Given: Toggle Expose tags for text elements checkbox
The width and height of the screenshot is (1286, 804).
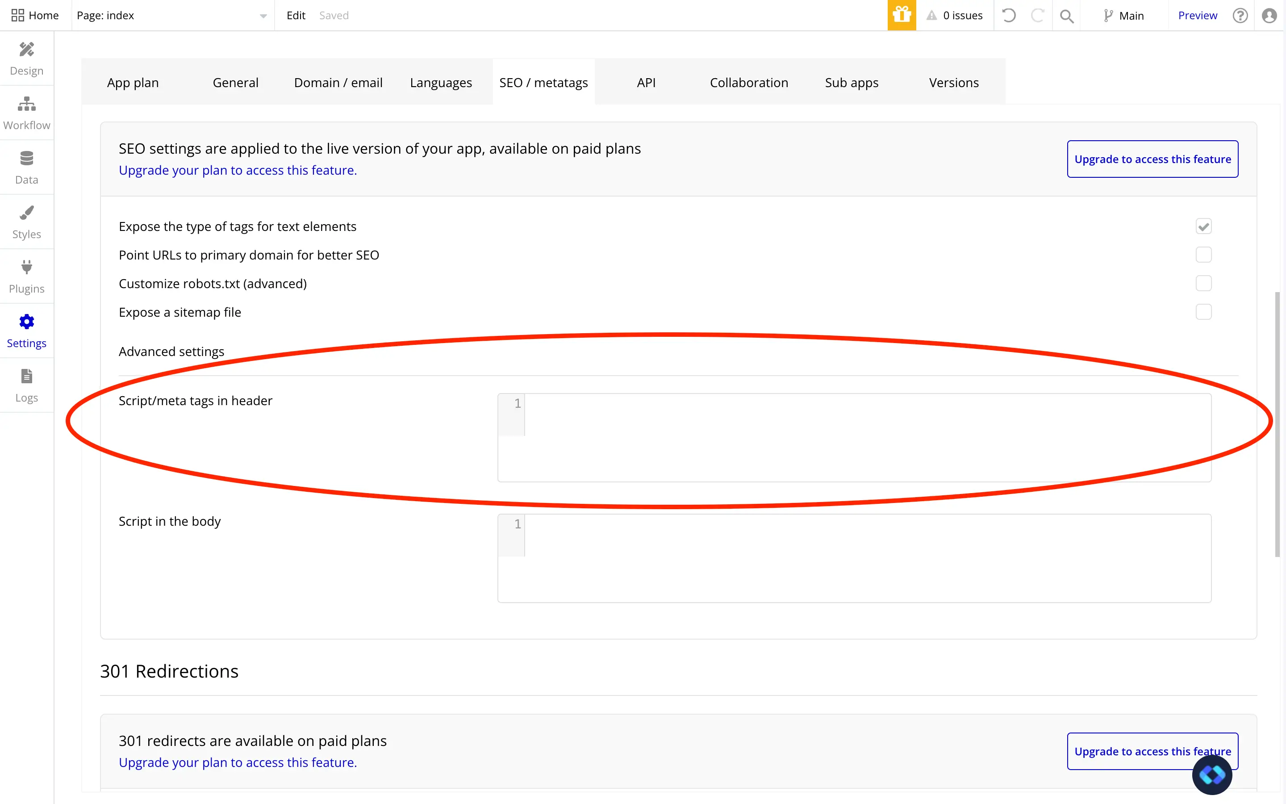Looking at the screenshot, I should pyautogui.click(x=1203, y=226).
